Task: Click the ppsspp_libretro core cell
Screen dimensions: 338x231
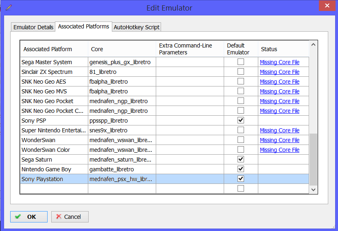Action: pos(122,121)
